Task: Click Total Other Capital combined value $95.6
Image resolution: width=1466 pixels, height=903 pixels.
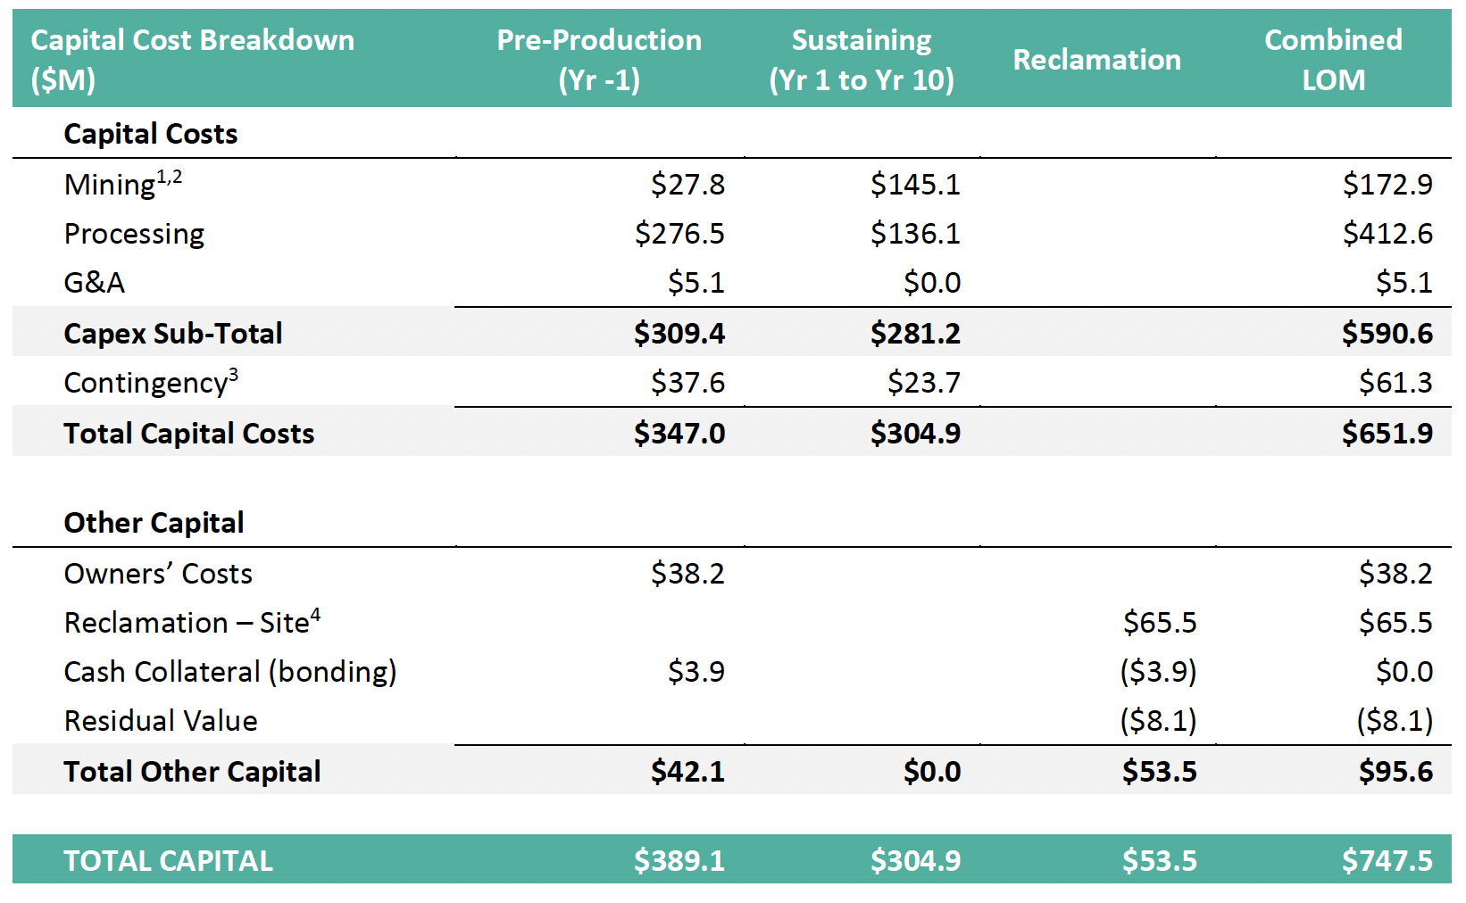Action: click(1395, 772)
